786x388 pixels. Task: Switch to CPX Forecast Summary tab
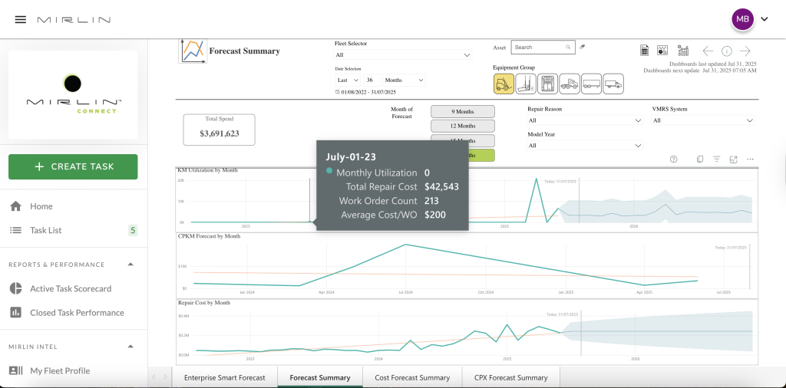click(x=510, y=377)
